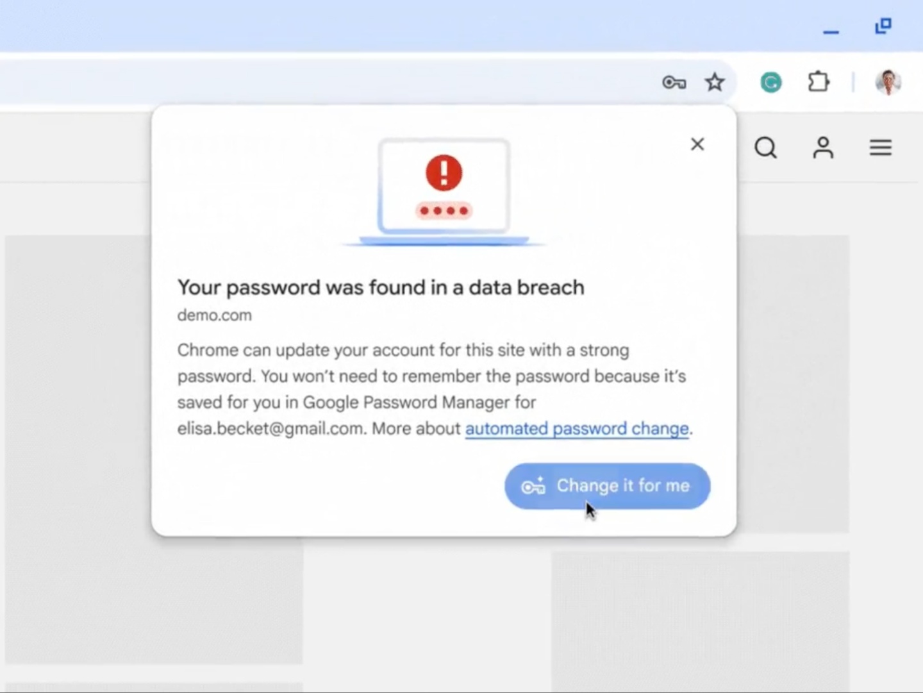Click the demo.com site label
This screenshot has width=923, height=693.
click(215, 315)
